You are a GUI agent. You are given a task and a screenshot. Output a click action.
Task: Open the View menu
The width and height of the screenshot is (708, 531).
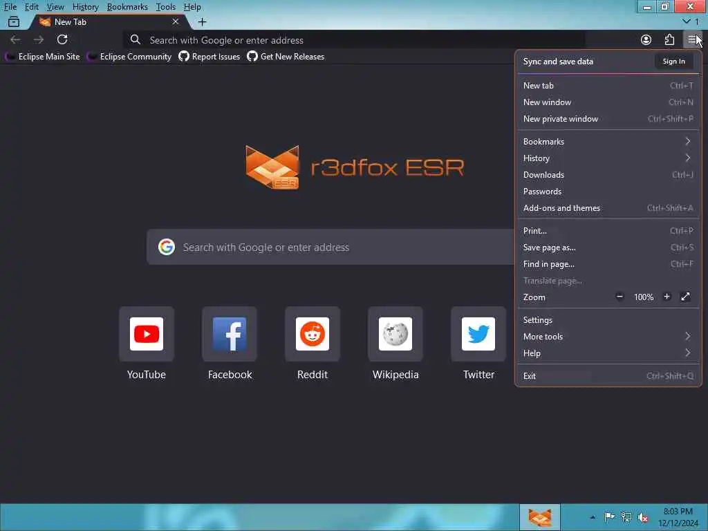(55, 7)
